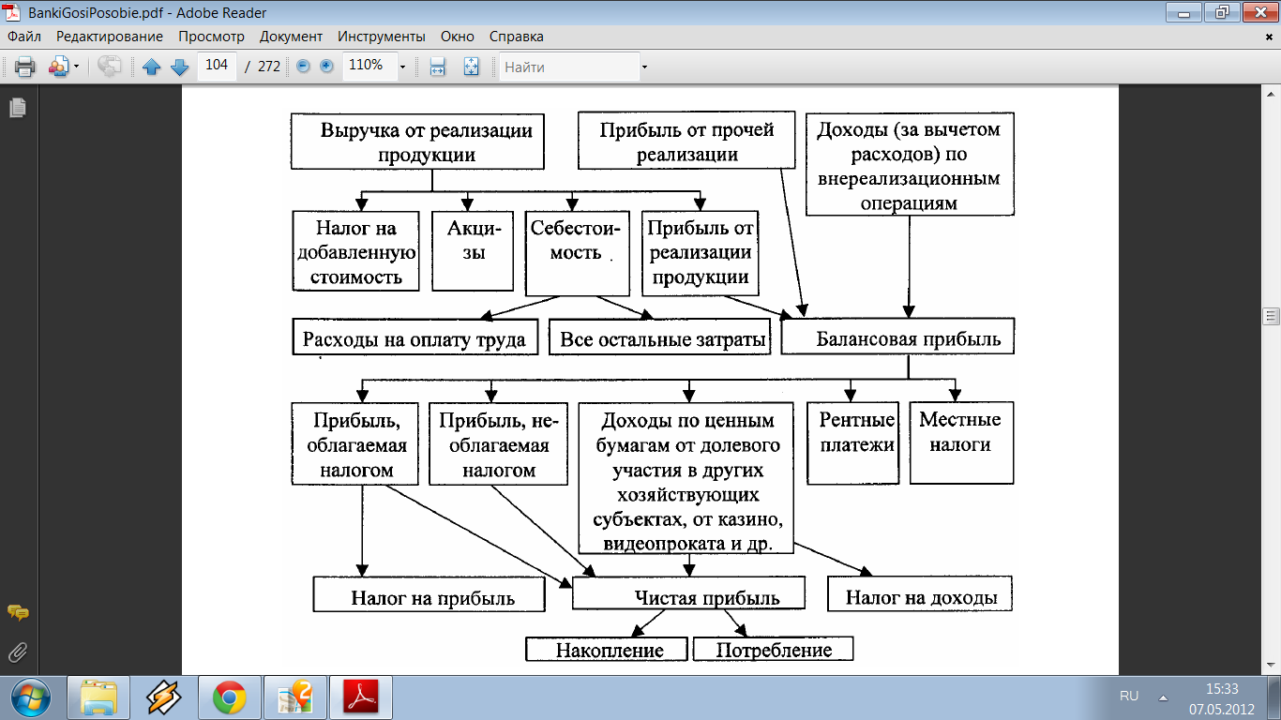Image resolution: width=1281 pixels, height=720 pixels.
Task: Click the 'Налог на добавленную стоимость' box
Action: (354, 252)
